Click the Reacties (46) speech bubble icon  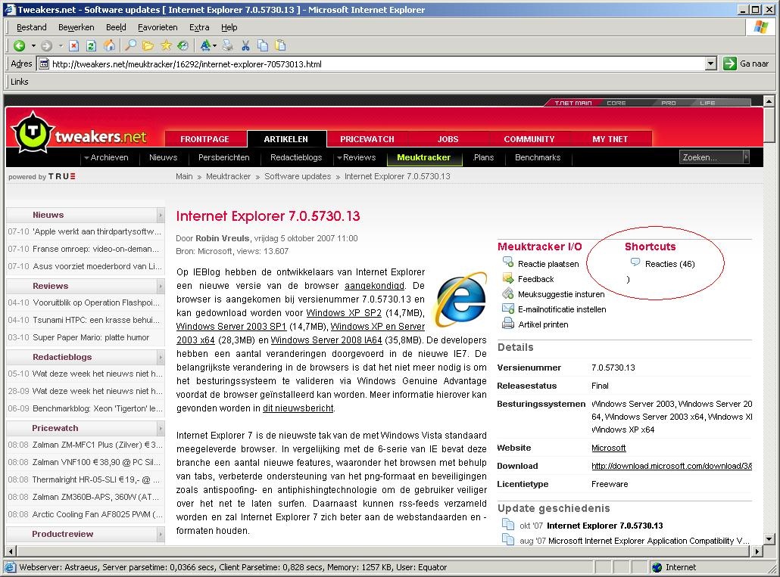pyautogui.click(x=635, y=262)
